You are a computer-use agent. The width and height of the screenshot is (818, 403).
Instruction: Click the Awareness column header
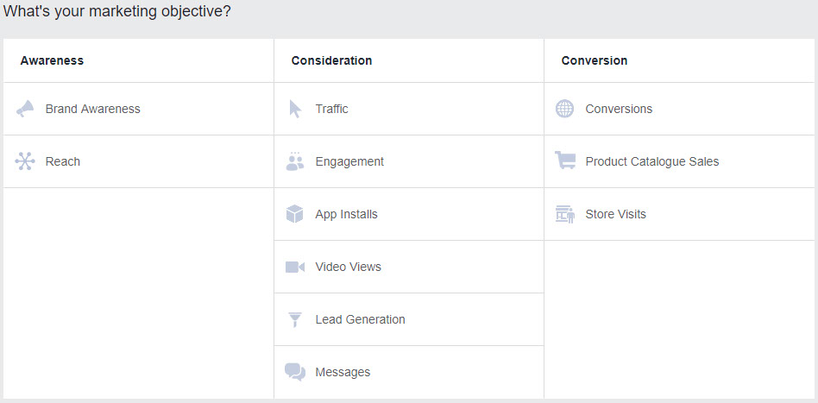tap(52, 60)
